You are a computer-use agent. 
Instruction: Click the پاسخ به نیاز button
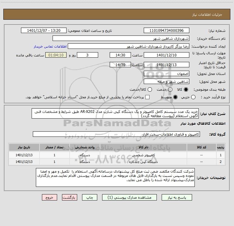pos(177,197)
